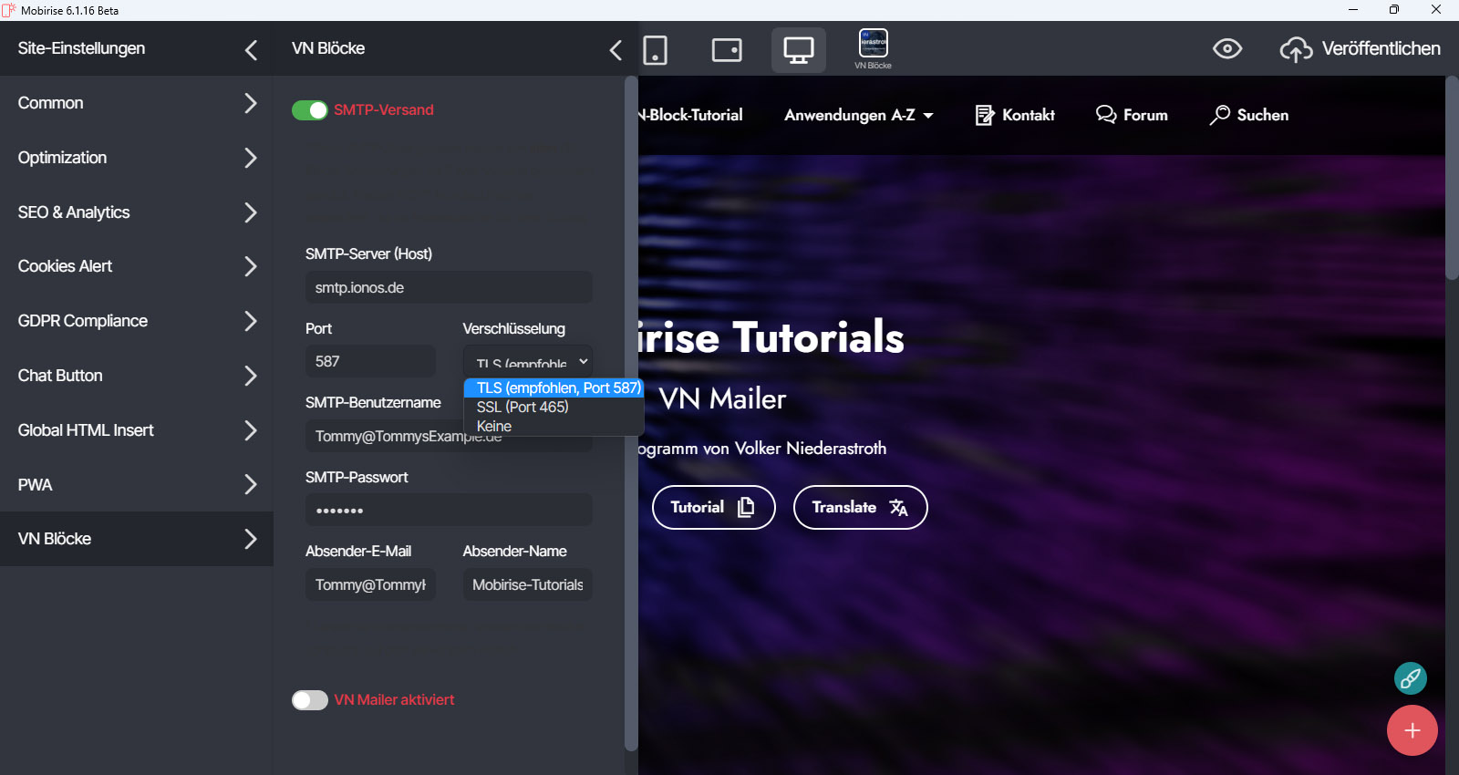Expand GDPR Compliance settings

[137, 321]
